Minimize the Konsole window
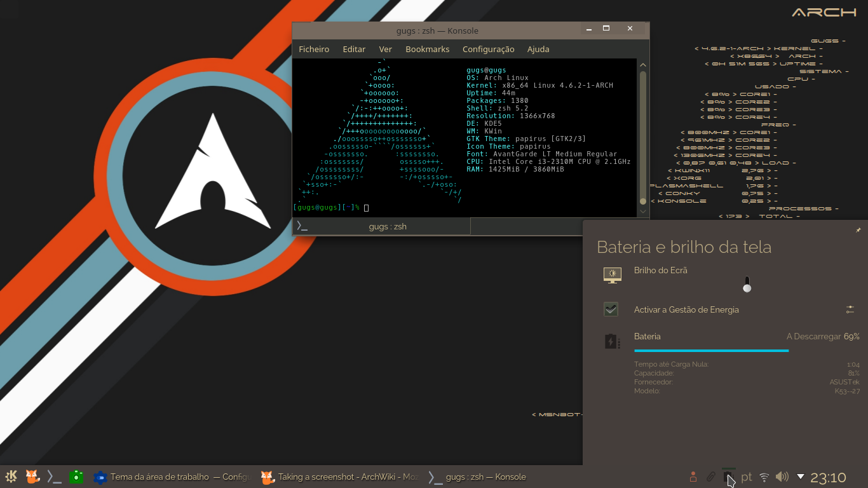Viewport: 868px width, 488px height. tap(588, 29)
